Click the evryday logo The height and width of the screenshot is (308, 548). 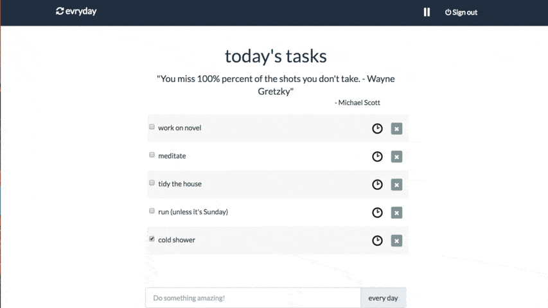coord(76,11)
